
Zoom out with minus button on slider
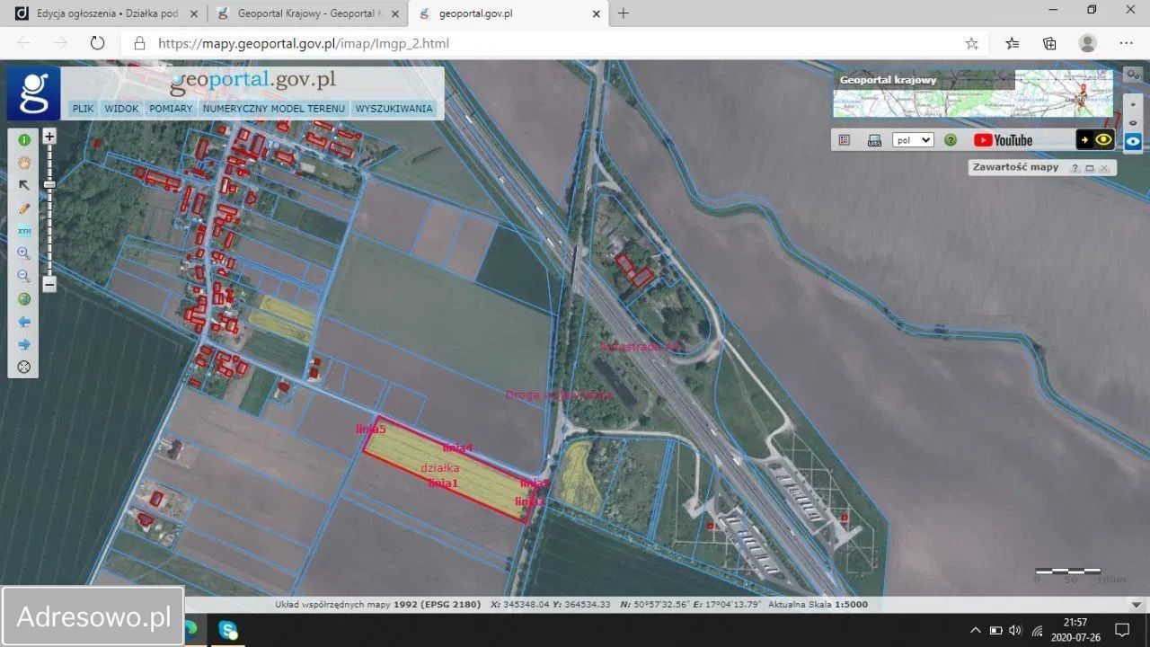click(49, 284)
